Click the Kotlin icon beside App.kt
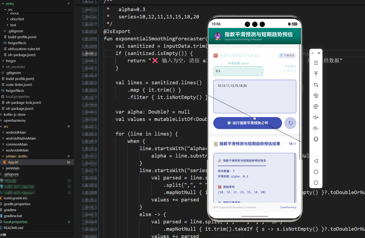This screenshot has width=365, height=238. pos(5,162)
